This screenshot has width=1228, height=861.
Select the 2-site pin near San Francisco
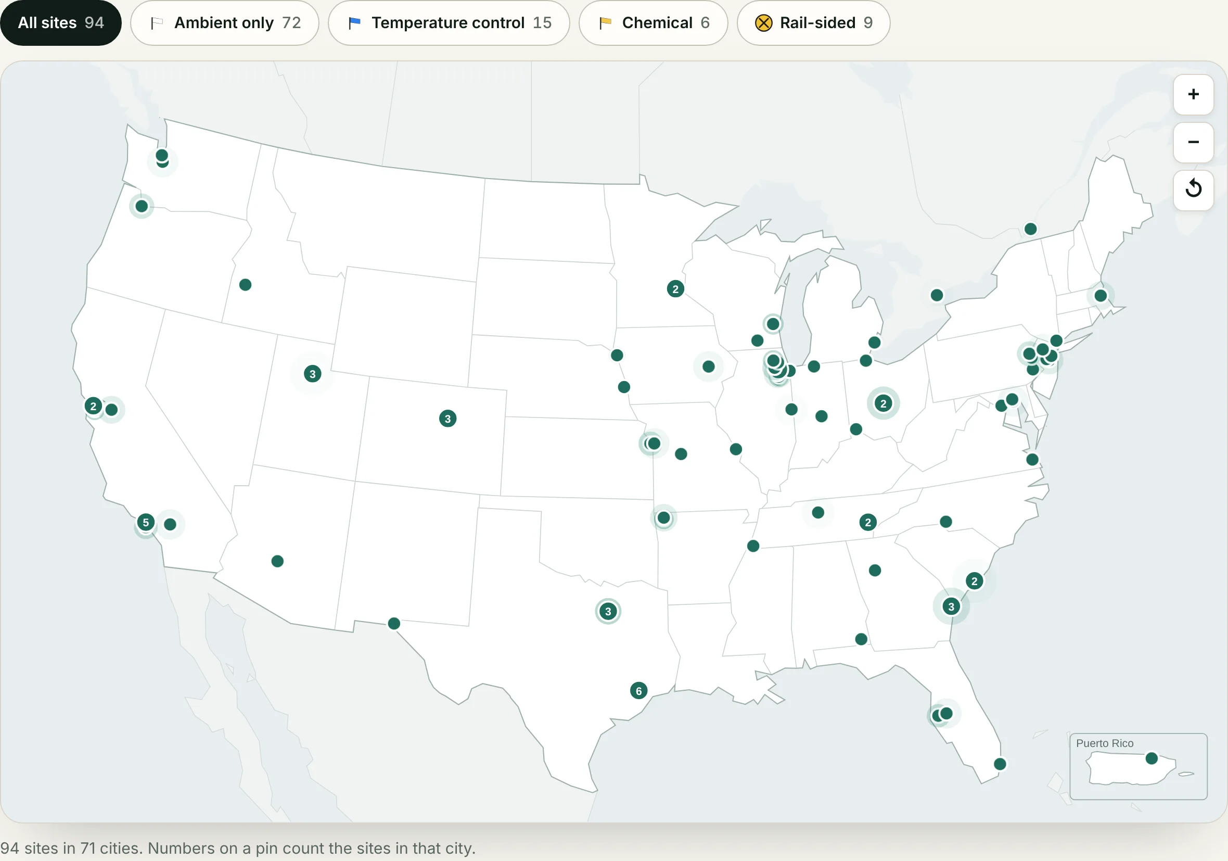pyautogui.click(x=93, y=406)
